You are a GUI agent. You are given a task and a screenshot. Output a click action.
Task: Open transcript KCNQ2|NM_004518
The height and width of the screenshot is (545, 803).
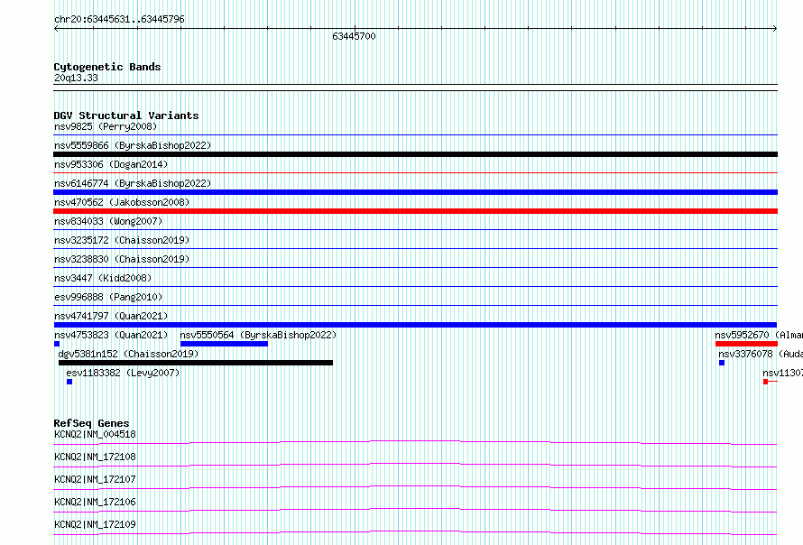coord(96,434)
